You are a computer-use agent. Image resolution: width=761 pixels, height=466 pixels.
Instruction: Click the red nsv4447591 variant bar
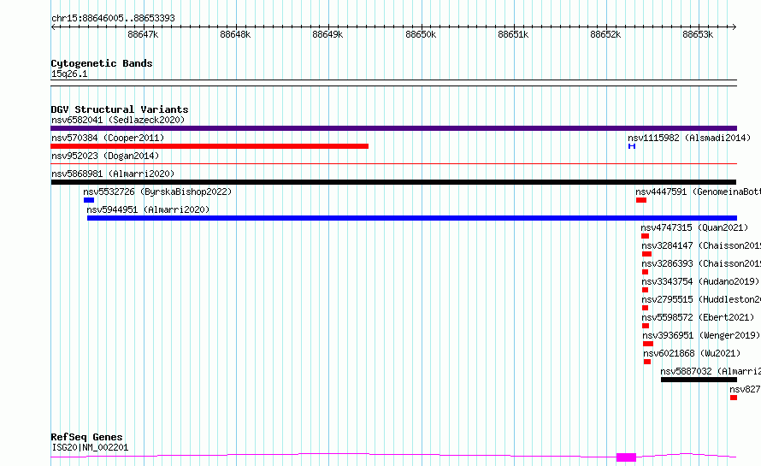click(x=641, y=200)
